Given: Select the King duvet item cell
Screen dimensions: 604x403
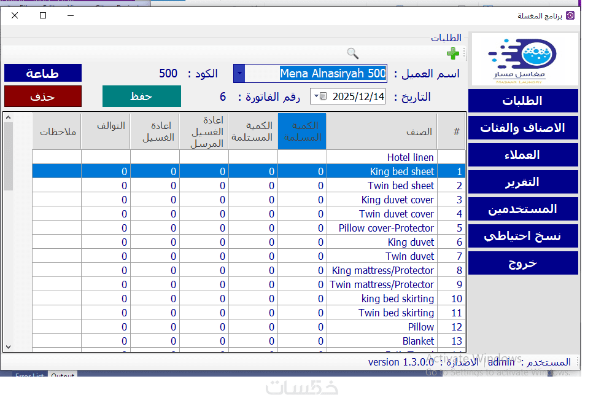Looking at the screenshot, I should point(382,242).
